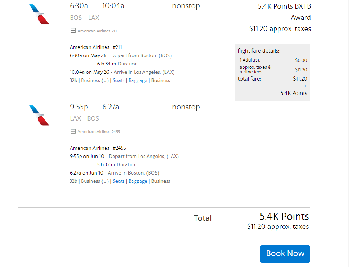Click the icon beside American Airlines 2455

(x=73, y=132)
